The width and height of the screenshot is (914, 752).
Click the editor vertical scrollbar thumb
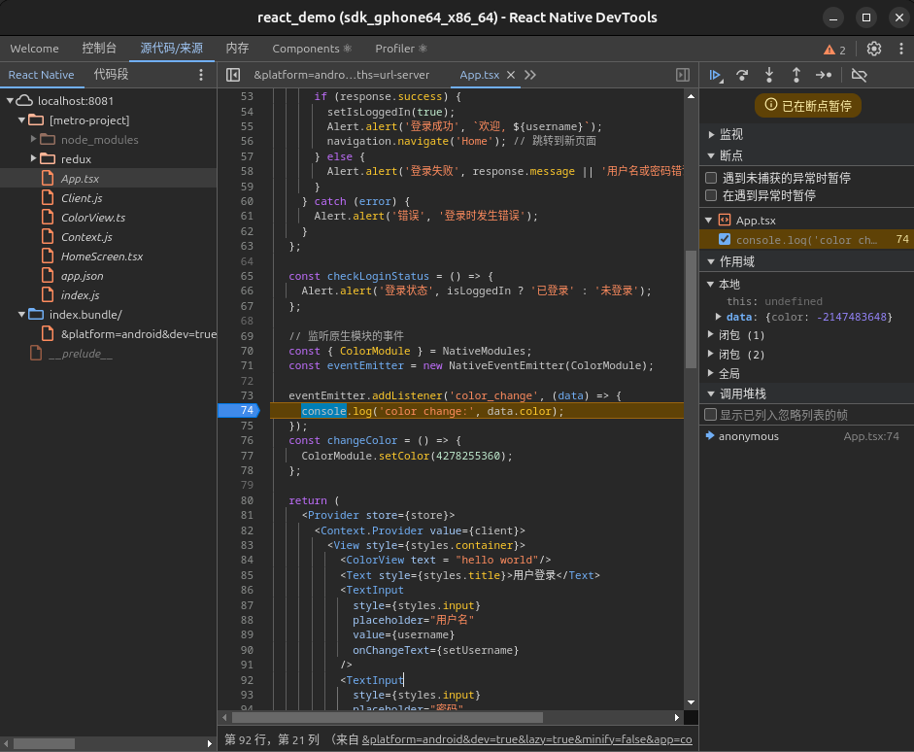click(691, 310)
